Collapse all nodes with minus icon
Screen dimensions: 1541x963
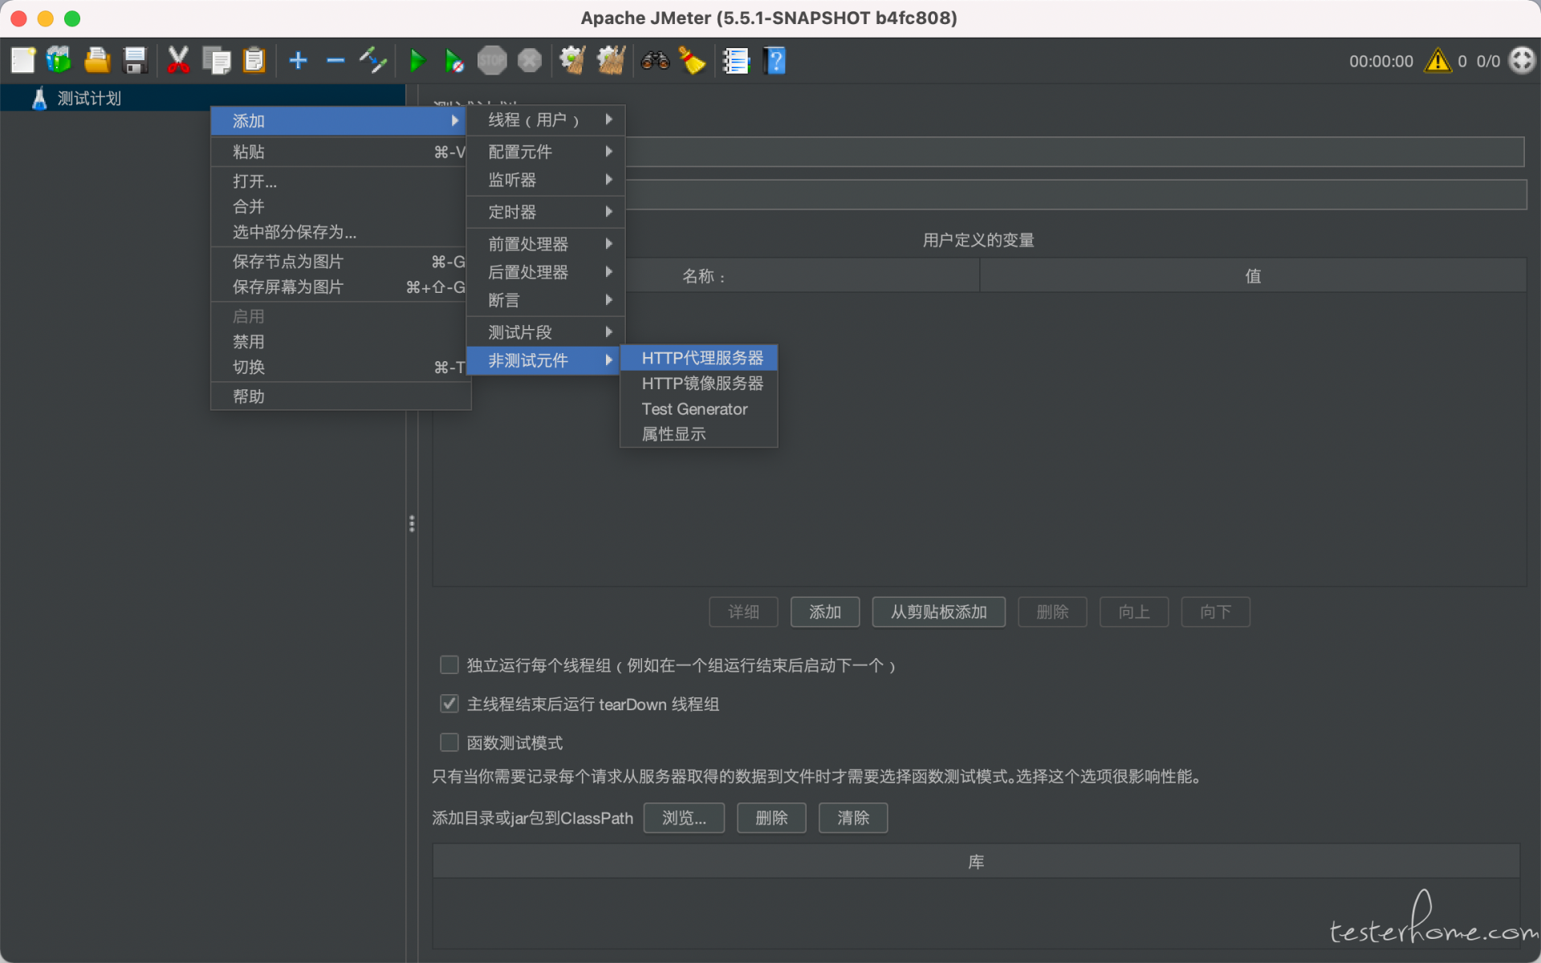click(x=335, y=60)
